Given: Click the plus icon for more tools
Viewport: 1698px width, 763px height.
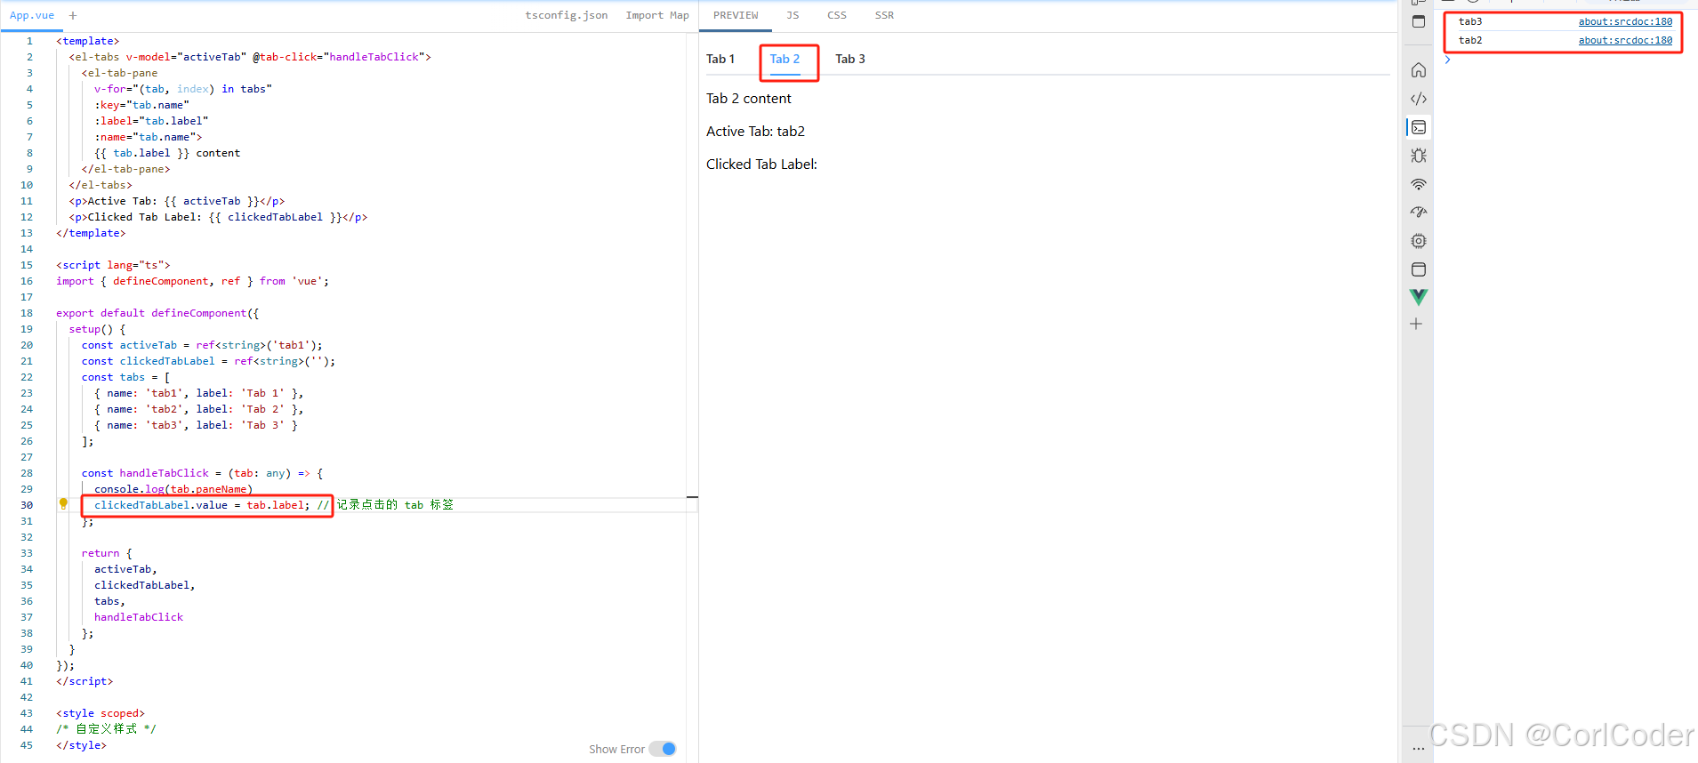Looking at the screenshot, I should (1416, 324).
